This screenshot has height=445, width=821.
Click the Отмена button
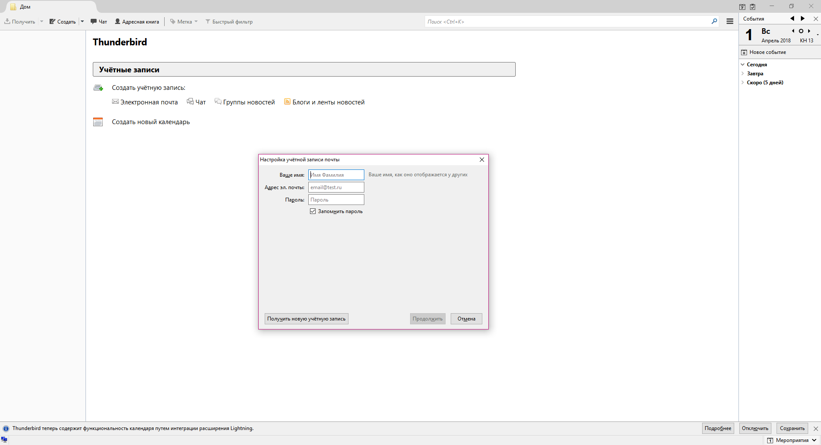[x=467, y=319]
